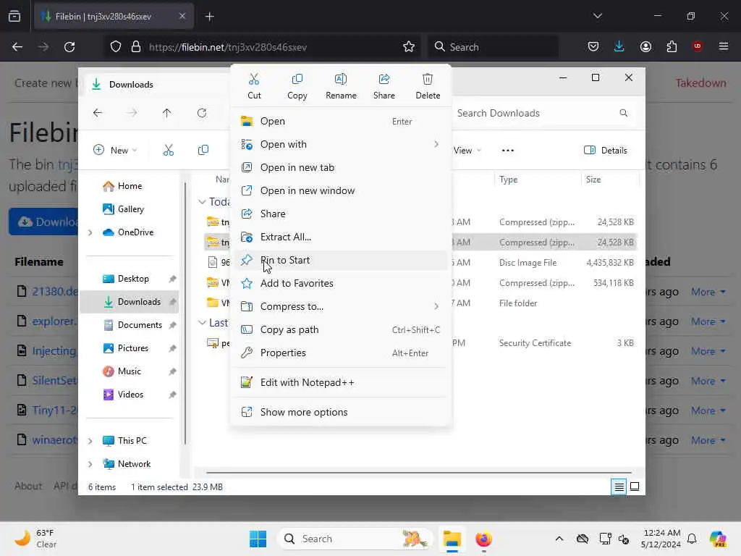Open Gallery in the navigation pane
741x556 pixels.
pos(123,209)
